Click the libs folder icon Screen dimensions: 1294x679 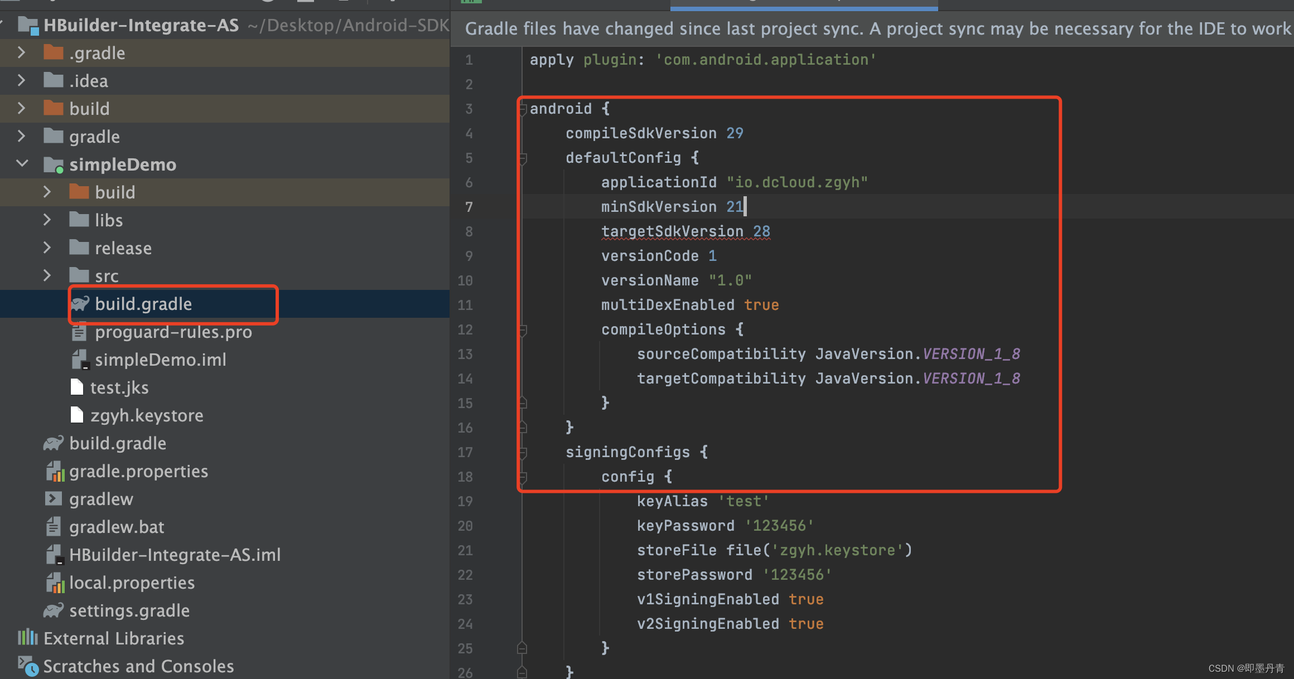coord(79,219)
